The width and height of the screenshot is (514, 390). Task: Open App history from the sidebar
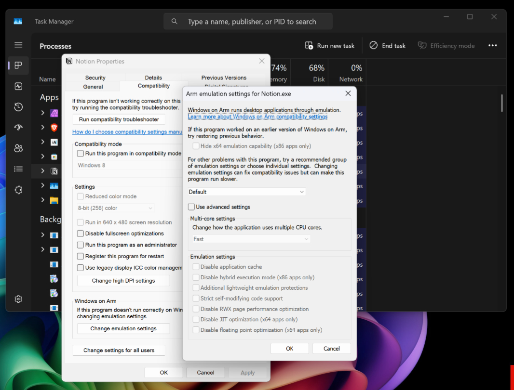pos(18,107)
